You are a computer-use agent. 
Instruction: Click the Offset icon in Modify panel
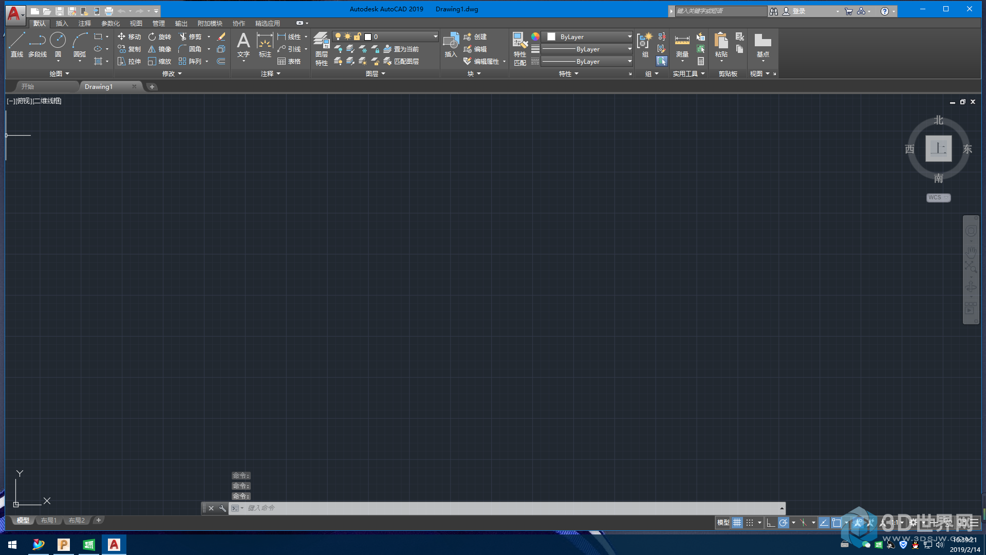(221, 61)
